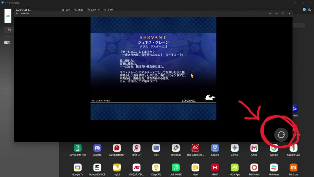
Task: Launch Mi Mover app
Action: (x=274, y=170)
